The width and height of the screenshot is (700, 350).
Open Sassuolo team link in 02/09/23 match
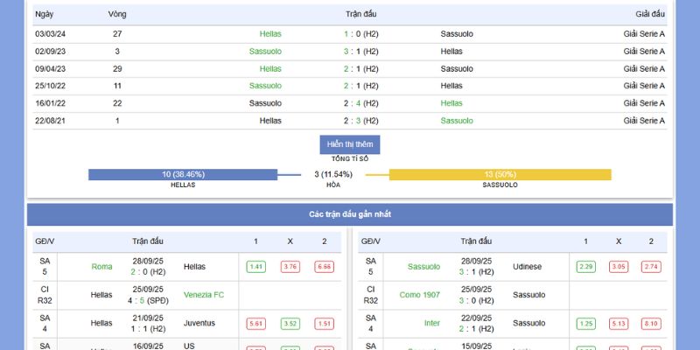[x=265, y=52]
